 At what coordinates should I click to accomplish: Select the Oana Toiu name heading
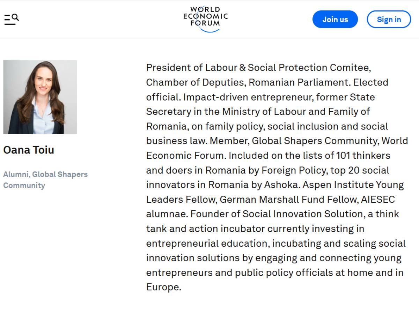coord(29,150)
